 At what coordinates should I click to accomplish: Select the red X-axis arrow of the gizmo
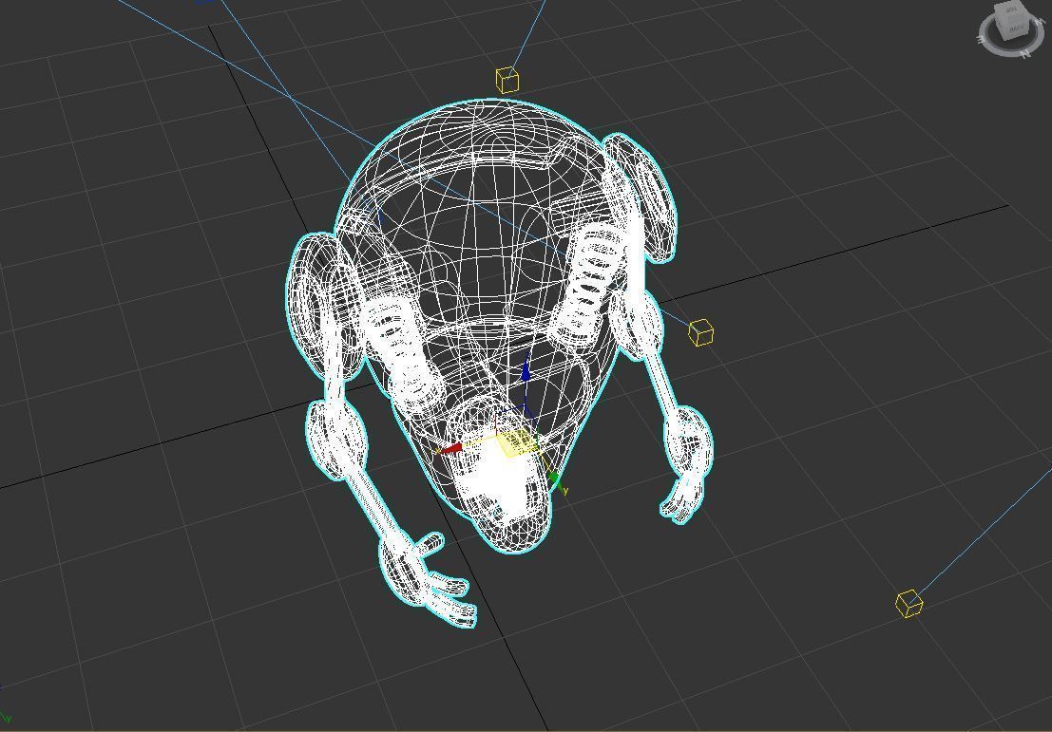pyautogui.click(x=452, y=447)
